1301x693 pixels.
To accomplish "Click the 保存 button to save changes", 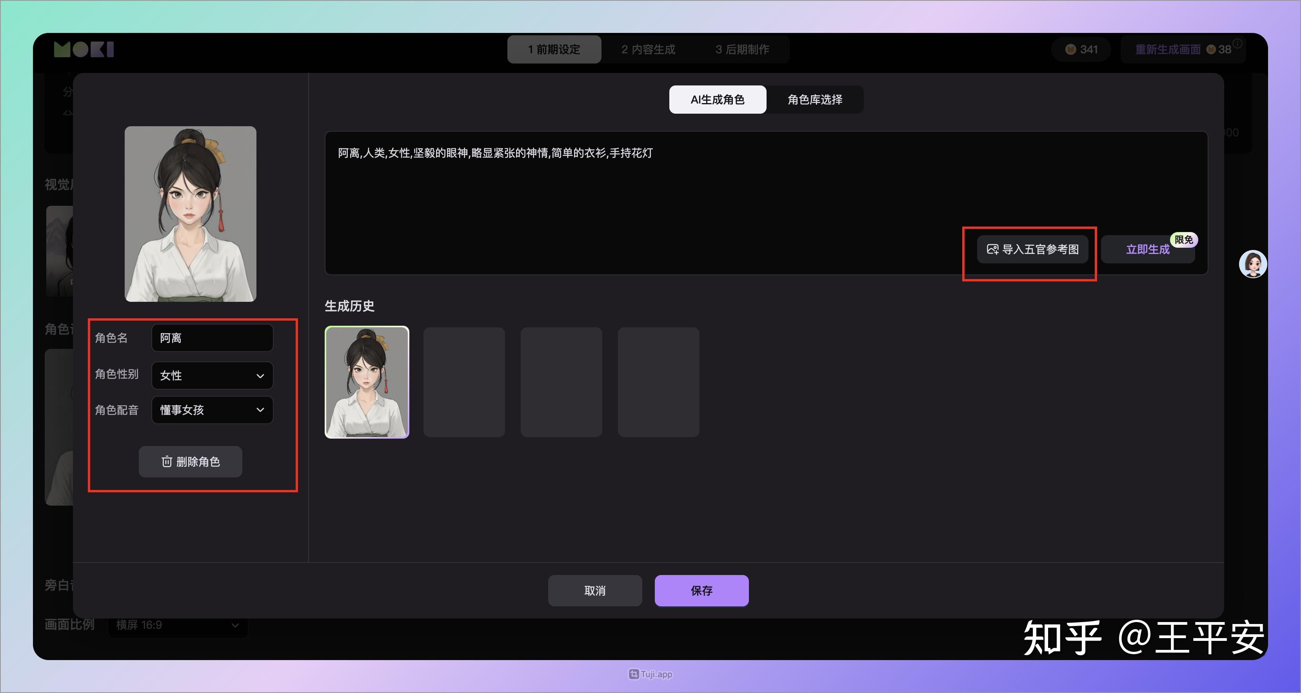I will 701,591.
